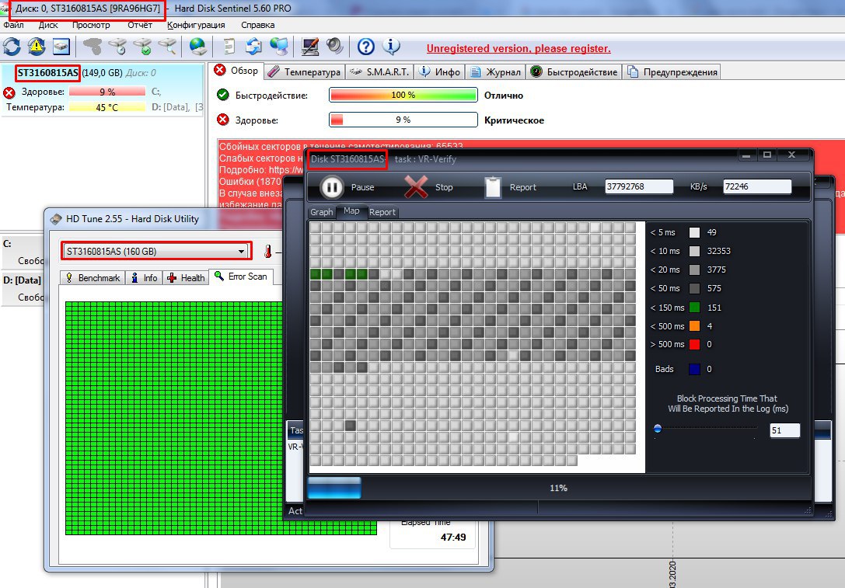Click the KB/s value field
Viewport: 845px width, 588px height.
[x=756, y=186]
